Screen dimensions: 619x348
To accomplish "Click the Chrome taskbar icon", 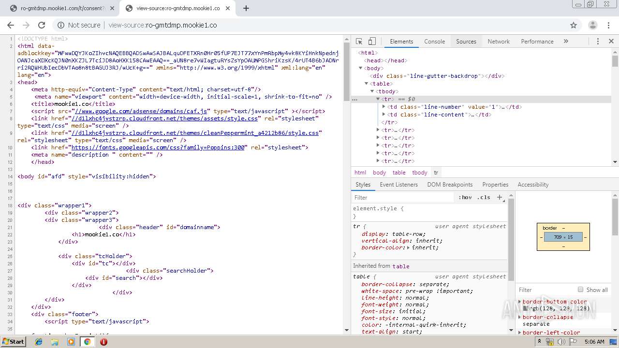I will [87, 342].
